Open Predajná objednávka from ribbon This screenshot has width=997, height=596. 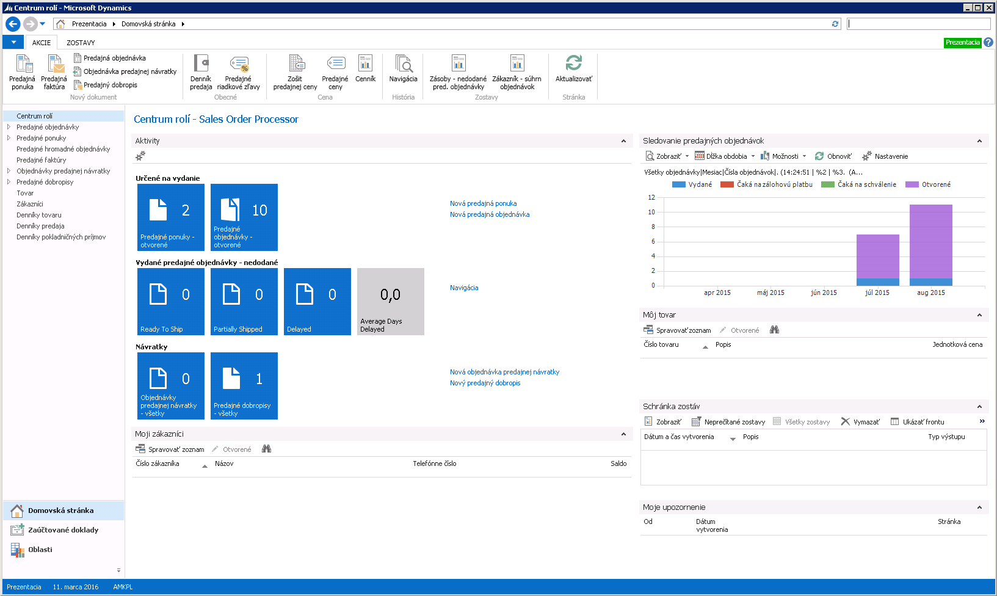[x=109, y=58]
